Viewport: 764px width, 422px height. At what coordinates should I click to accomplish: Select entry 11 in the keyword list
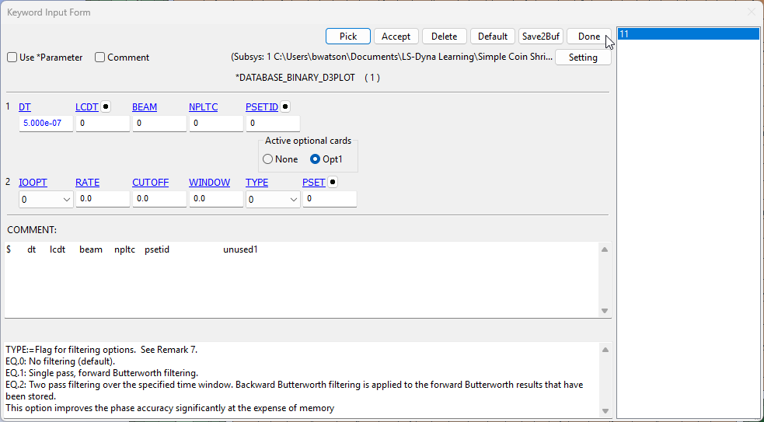pos(687,34)
